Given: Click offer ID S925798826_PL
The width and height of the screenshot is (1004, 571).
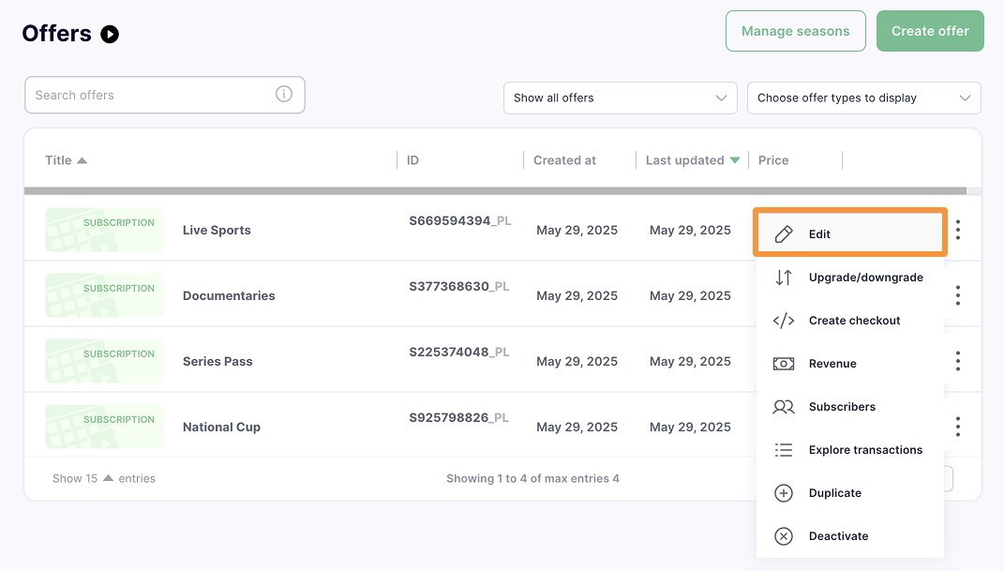Looking at the screenshot, I should [x=458, y=417].
